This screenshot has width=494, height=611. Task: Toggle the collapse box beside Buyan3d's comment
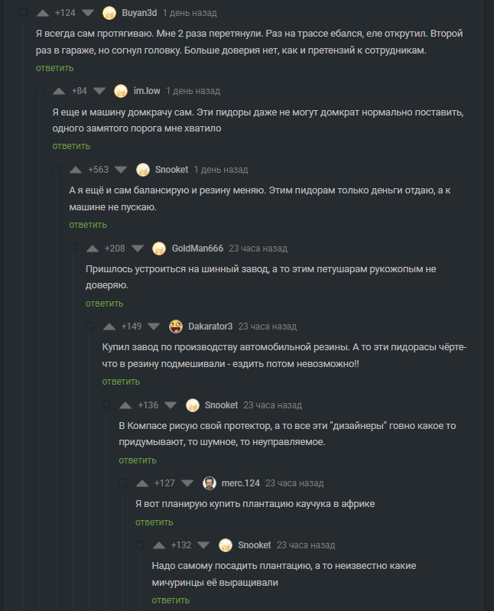click(x=23, y=13)
